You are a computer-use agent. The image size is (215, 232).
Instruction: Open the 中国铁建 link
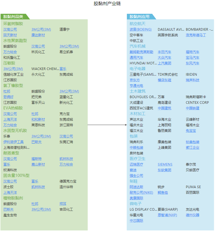pyautogui.click(x=193, y=108)
